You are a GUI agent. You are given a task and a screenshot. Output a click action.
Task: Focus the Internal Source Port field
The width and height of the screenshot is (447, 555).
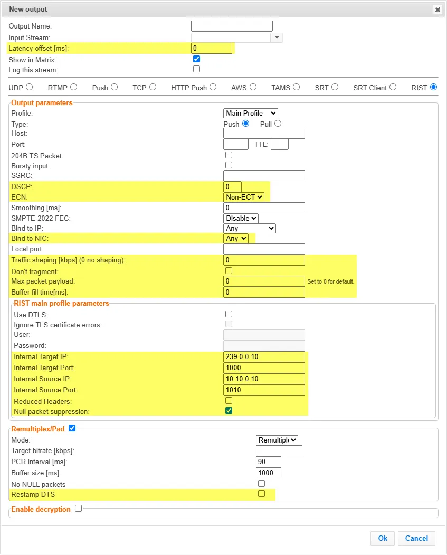coord(264,390)
